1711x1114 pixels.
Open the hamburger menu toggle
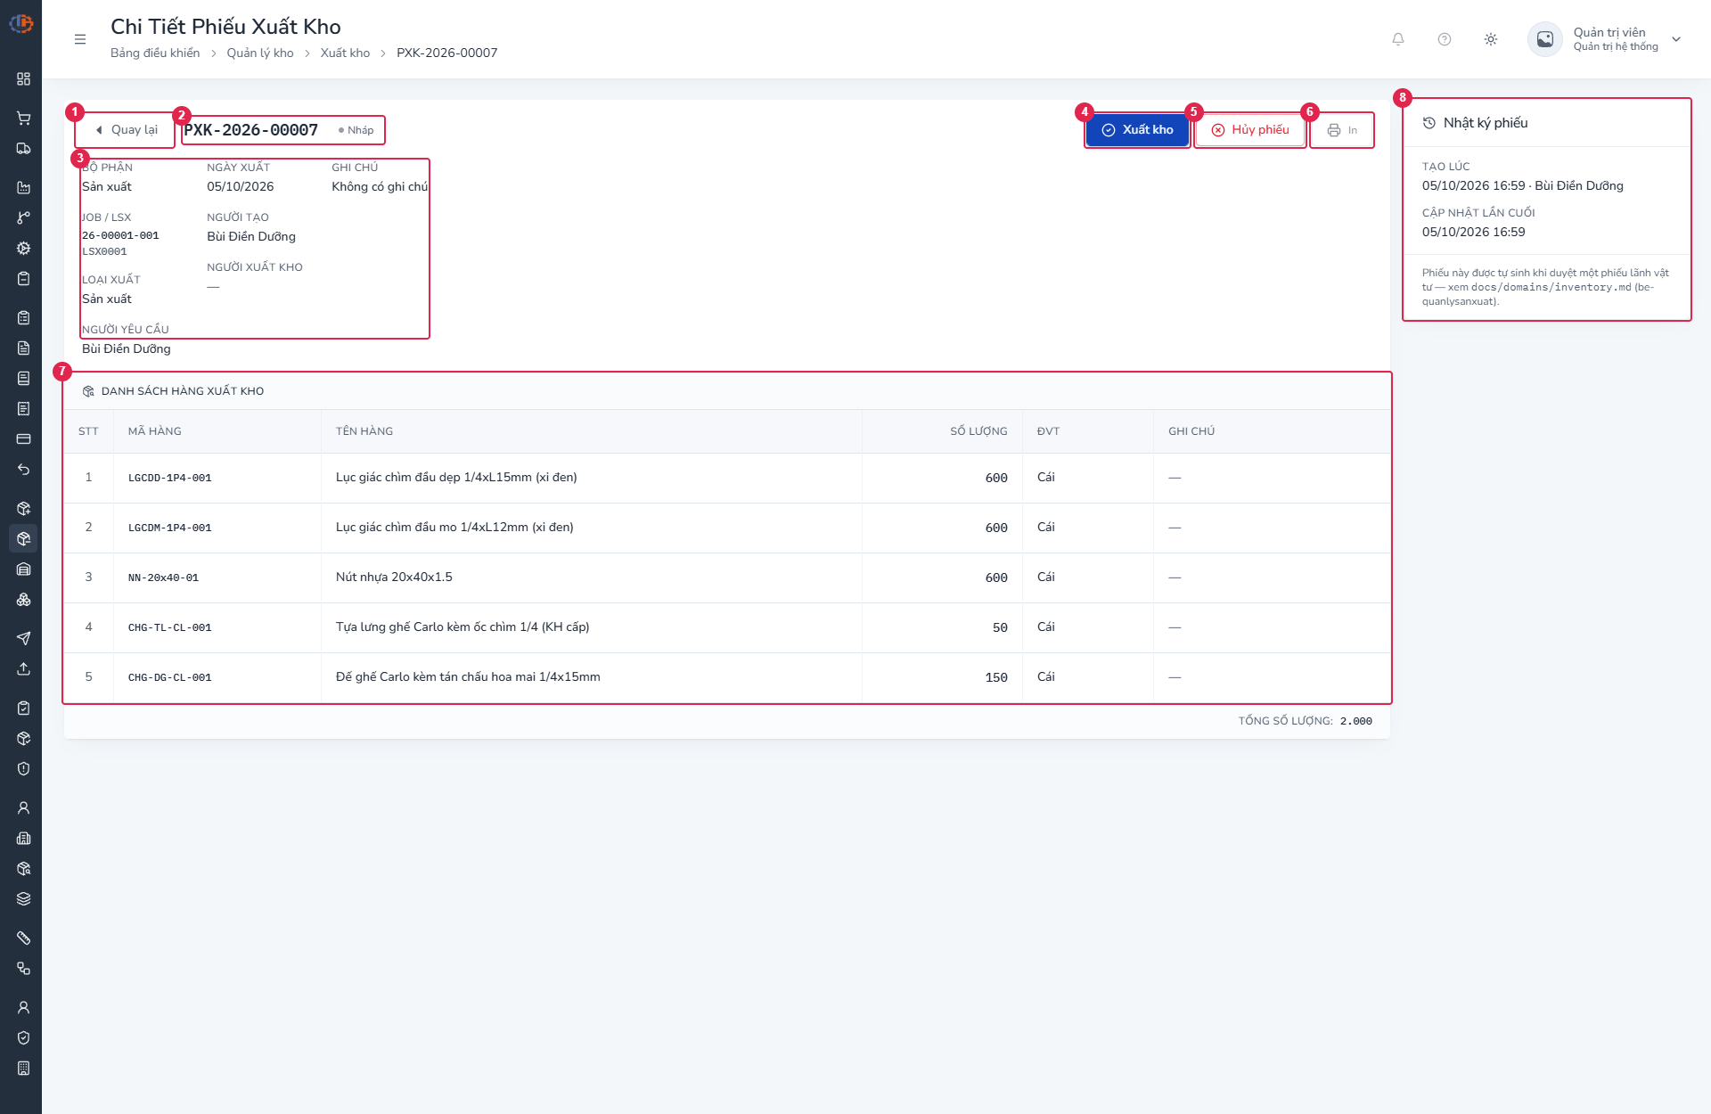click(80, 39)
